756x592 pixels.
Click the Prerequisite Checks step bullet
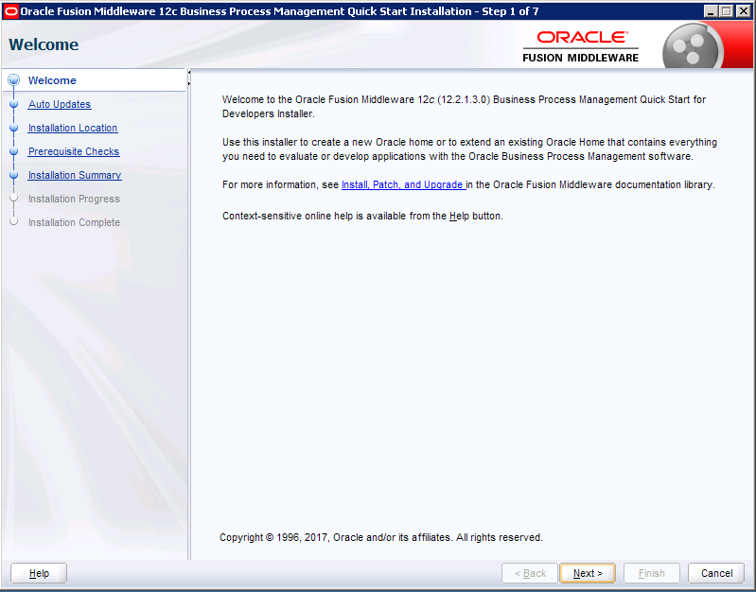pyautogui.click(x=14, y=151)
